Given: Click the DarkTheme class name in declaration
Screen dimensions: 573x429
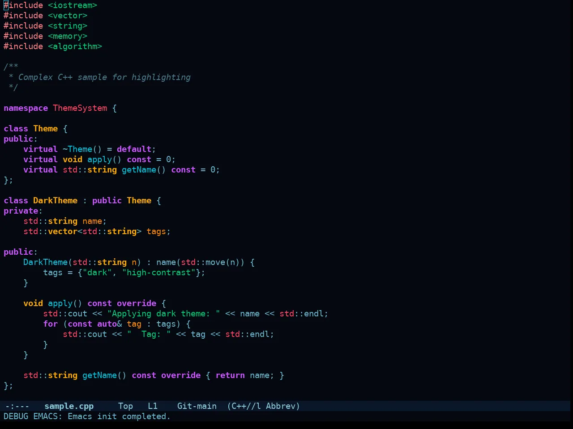Looking at the screenshot, I should [x=56, y=201].
